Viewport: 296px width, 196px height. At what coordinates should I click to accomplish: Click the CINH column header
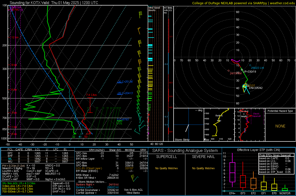(x=29, y=149)
